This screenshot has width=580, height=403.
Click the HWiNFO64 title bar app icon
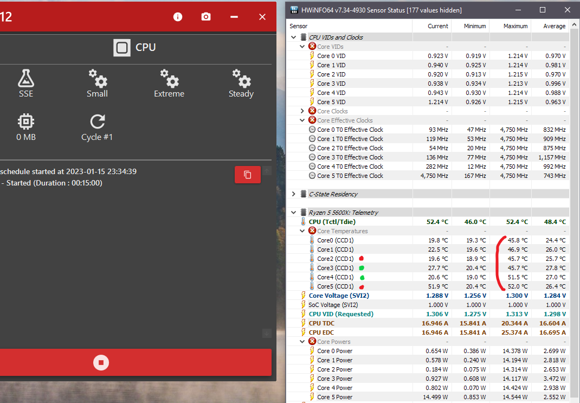294,10
